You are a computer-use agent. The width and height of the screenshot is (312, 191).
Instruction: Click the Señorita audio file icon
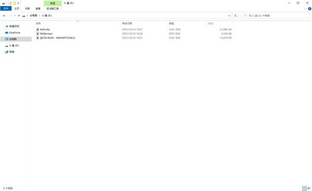click(x=37, y=29)
